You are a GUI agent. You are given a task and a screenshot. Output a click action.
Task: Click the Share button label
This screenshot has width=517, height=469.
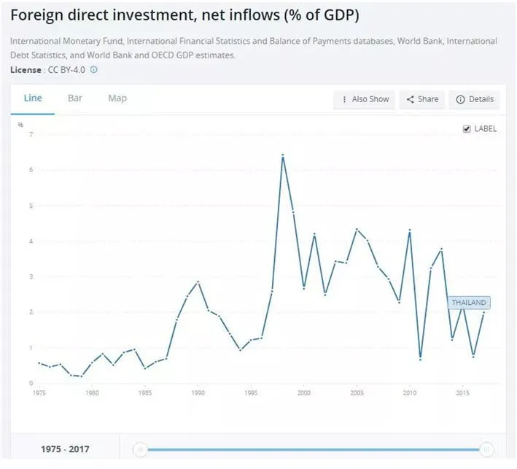[x=428, y=99]
